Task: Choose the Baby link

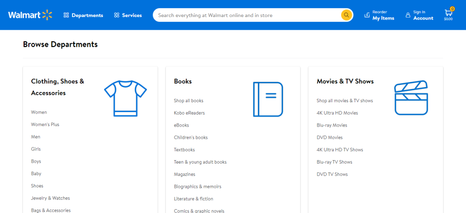Action: pos(36,173)
